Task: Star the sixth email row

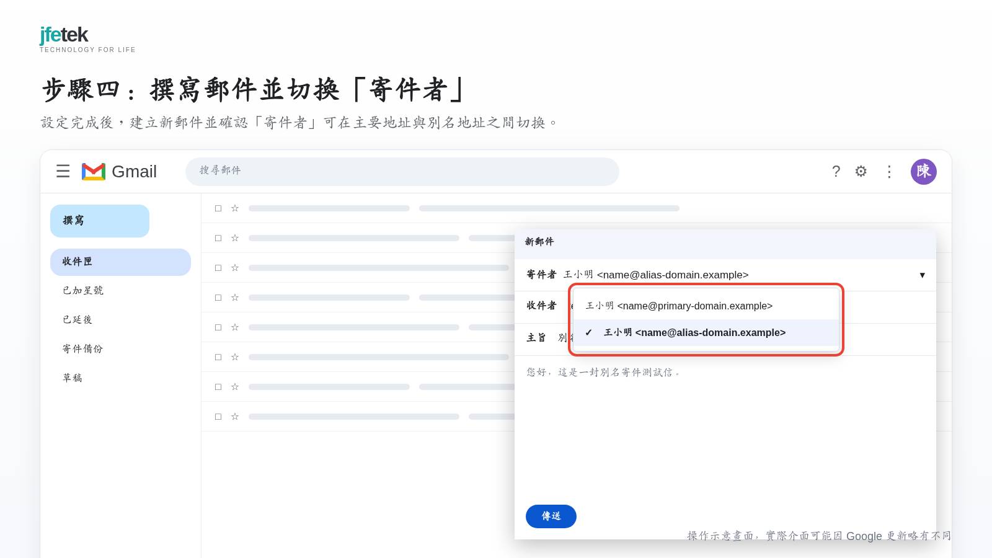Action: click(235, 357)
